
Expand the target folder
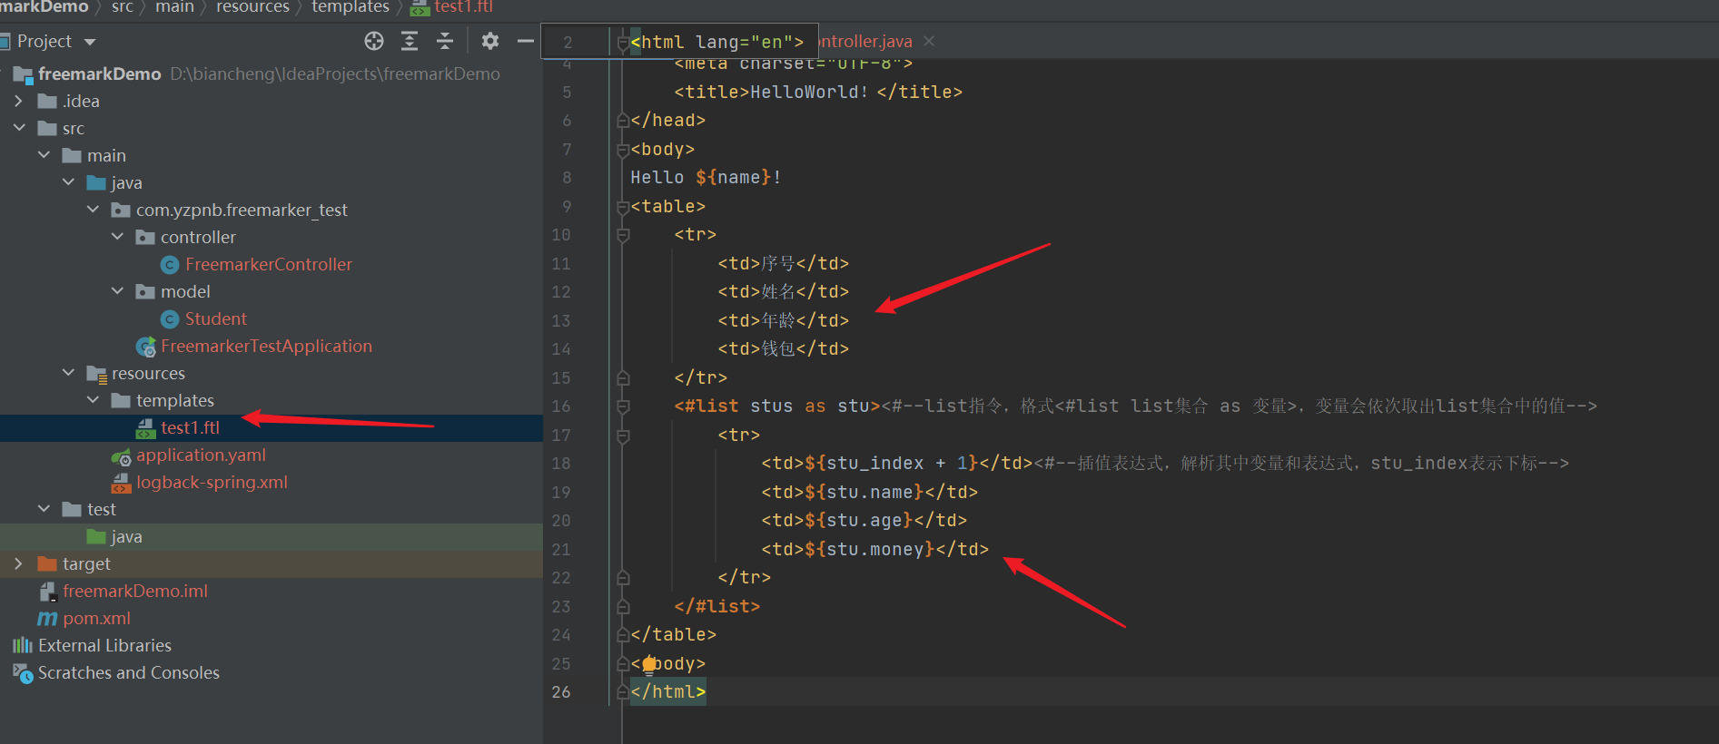pos(18,563)
